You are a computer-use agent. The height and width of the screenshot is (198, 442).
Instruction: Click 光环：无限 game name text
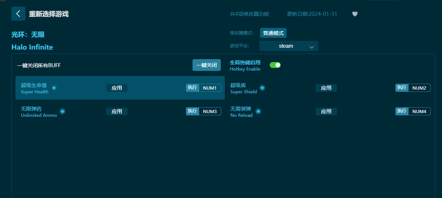28,35
